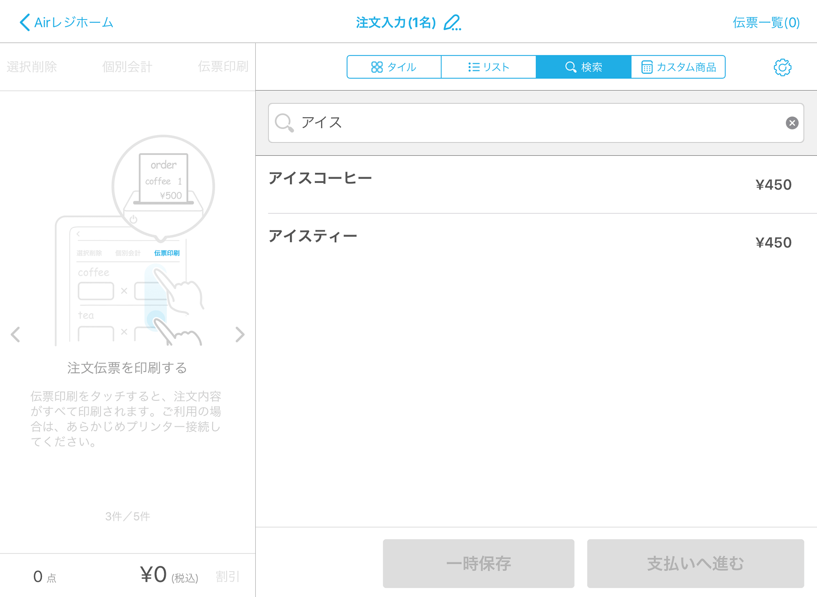The width and height of the screenshot is (817, 597).
Task: Click the 一時保存 button
Action: coord(478,563)
